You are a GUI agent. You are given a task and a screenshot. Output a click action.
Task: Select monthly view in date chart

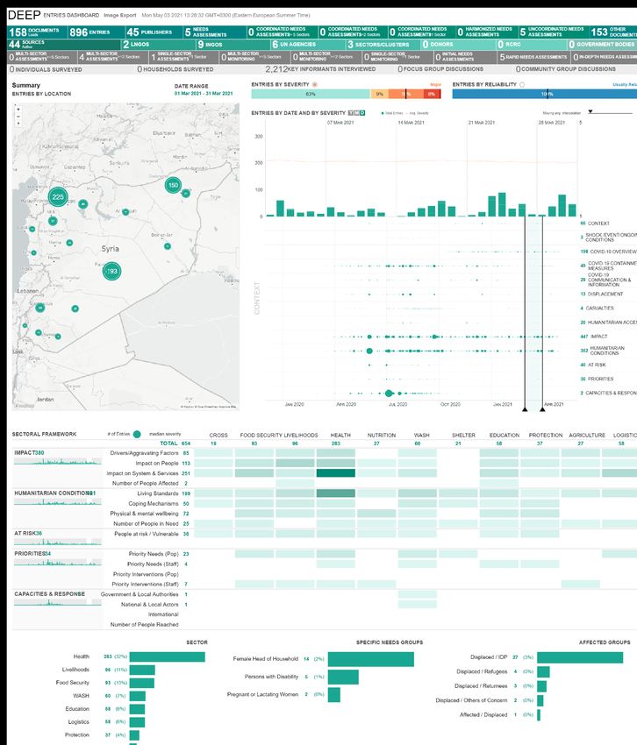pos(357,113)
